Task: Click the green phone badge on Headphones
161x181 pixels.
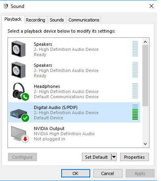Action: 25,97
